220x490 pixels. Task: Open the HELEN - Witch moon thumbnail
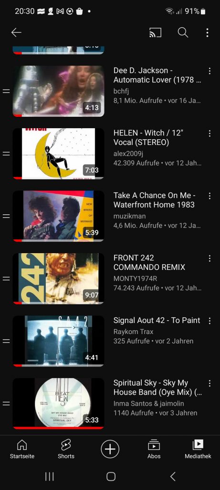click(58, 153)
